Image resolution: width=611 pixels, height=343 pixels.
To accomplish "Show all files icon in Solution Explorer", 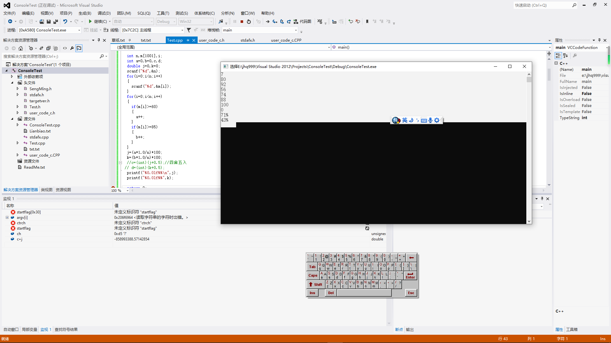I will [x=56, y=48].
